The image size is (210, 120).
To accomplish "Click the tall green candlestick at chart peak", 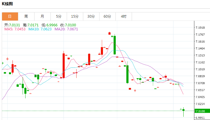I will 115,45.
